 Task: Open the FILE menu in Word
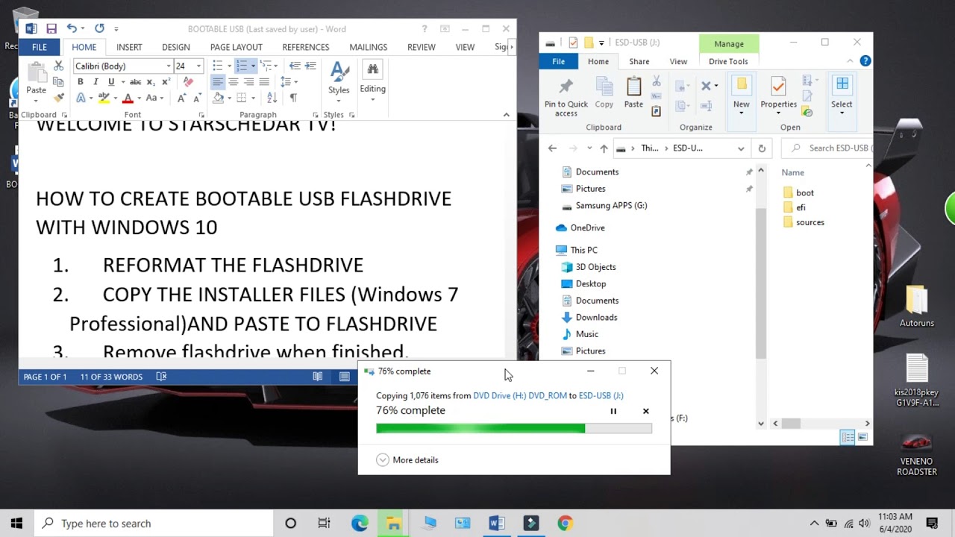(x=40, y=47)
